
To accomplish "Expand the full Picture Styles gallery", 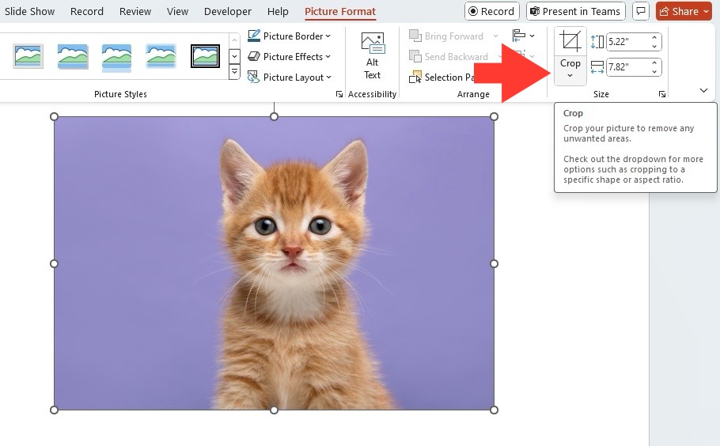I will pyautogui.click(x=235, y=72).
